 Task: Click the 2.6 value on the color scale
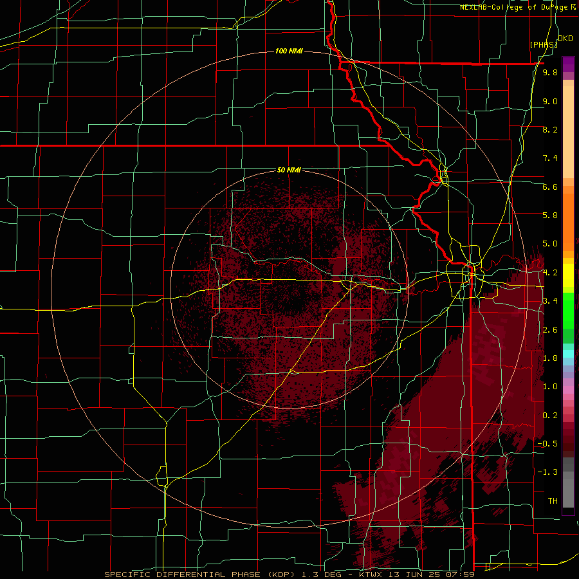coord(550,330)
